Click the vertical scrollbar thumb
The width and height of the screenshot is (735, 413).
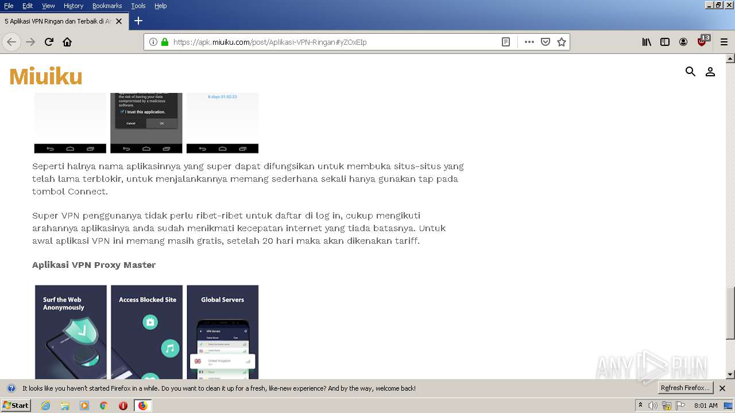(730, 314)
